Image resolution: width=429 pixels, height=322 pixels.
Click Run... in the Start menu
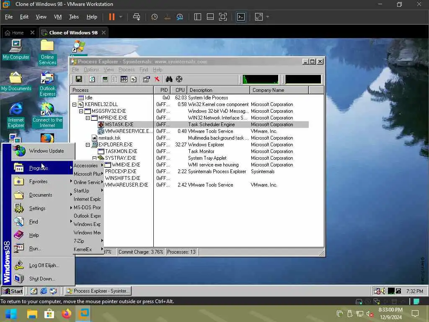click(x=42, y=249)
